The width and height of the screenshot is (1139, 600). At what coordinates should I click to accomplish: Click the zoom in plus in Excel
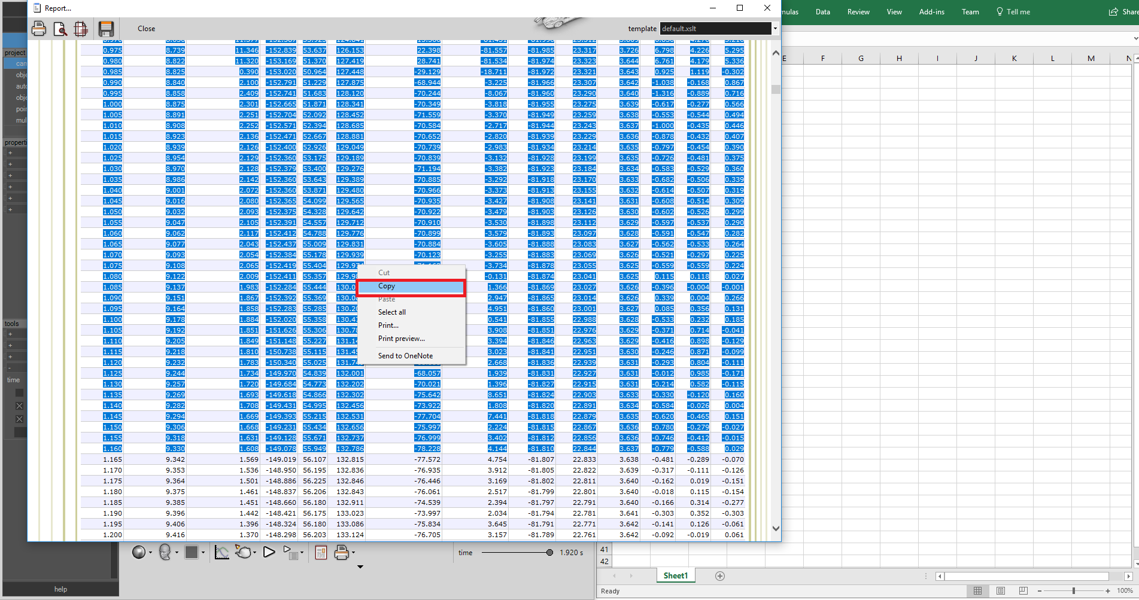1108,591
